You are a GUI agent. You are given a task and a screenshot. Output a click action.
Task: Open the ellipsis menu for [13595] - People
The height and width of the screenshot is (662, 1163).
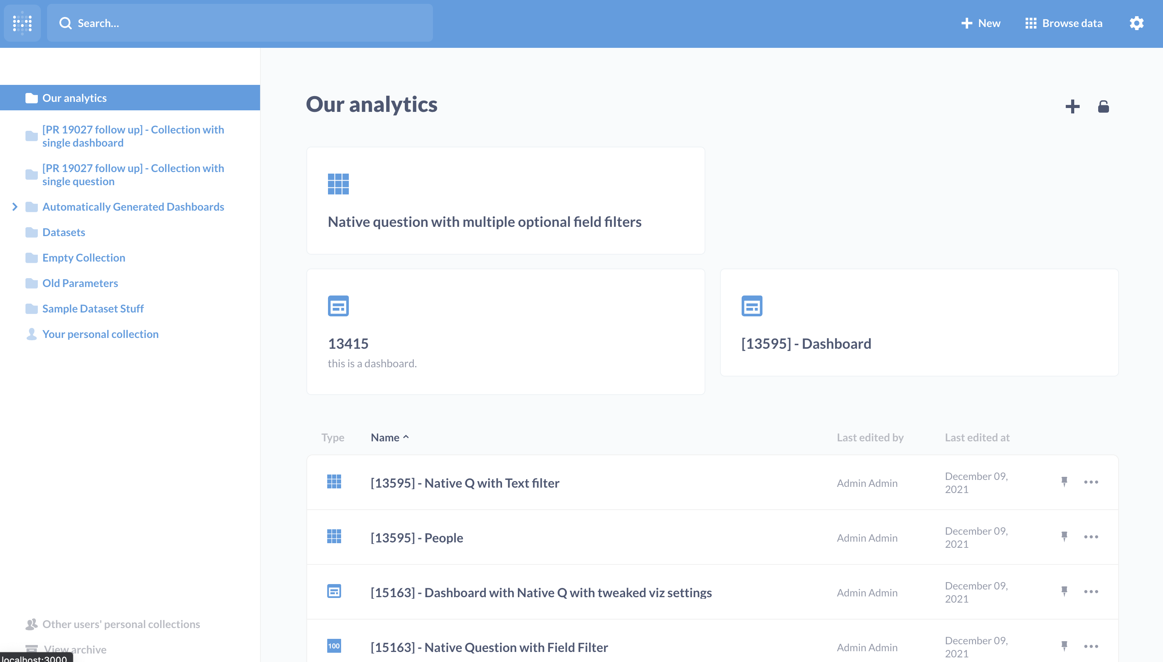tap(1092, 537)
